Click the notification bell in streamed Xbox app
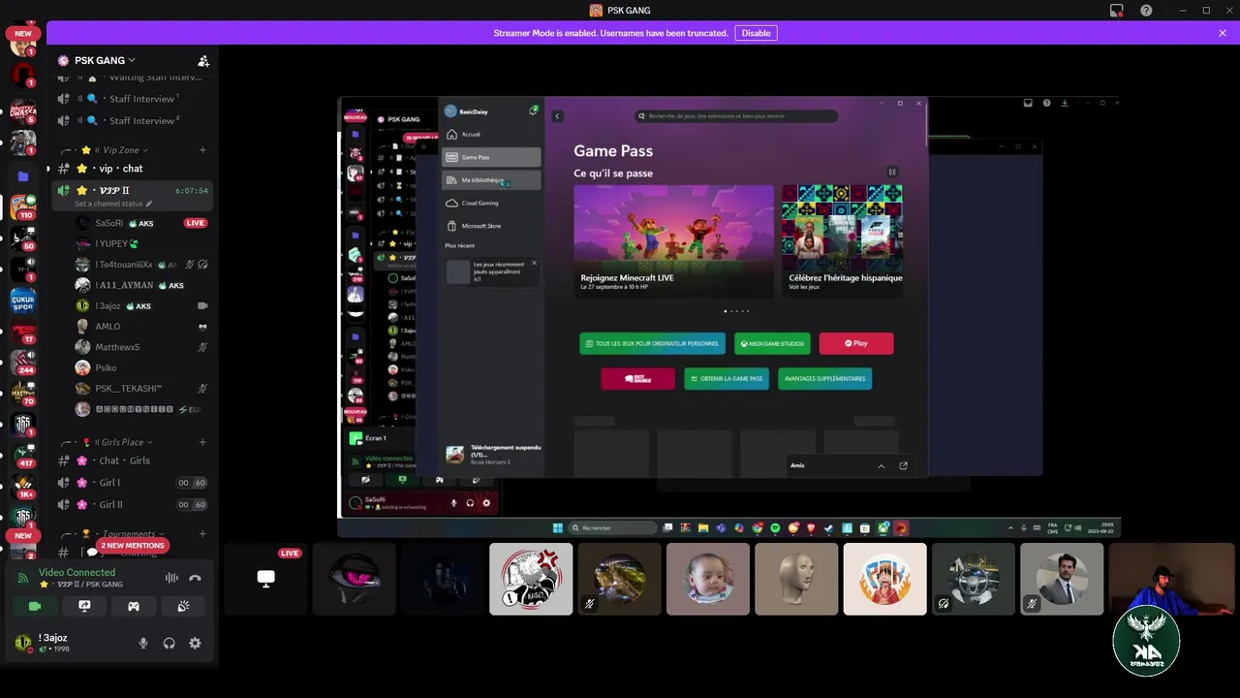 click(x=533, y=111)
